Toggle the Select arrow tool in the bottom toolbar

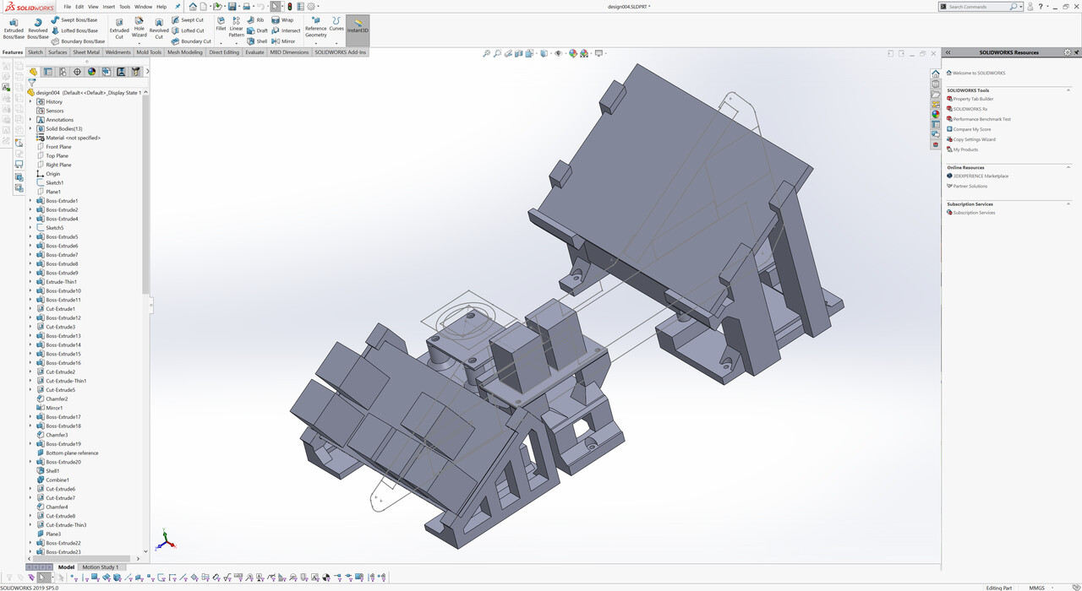pyautogui.click(x=43, y=578)
